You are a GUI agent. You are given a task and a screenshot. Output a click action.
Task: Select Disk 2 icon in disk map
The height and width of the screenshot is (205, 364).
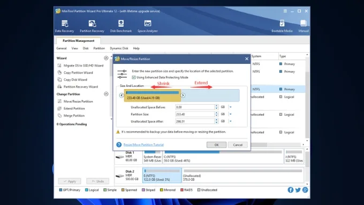point(120,176)
